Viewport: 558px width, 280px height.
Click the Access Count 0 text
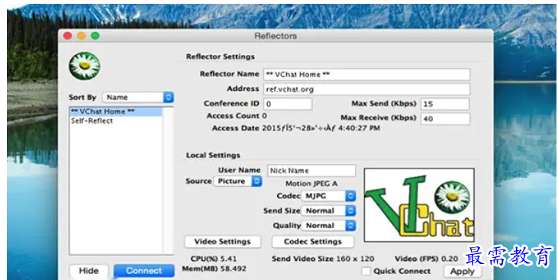[x=237, y=116]
